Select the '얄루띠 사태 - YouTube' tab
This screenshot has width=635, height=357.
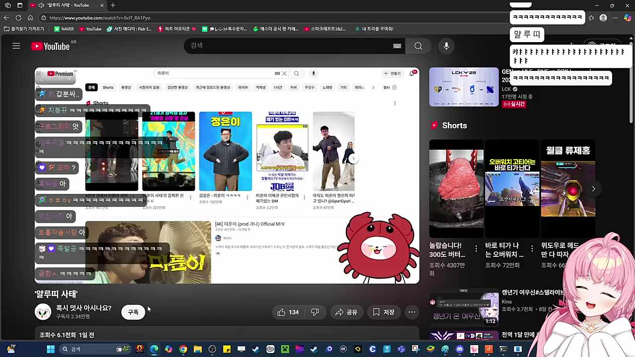[66, 5]
